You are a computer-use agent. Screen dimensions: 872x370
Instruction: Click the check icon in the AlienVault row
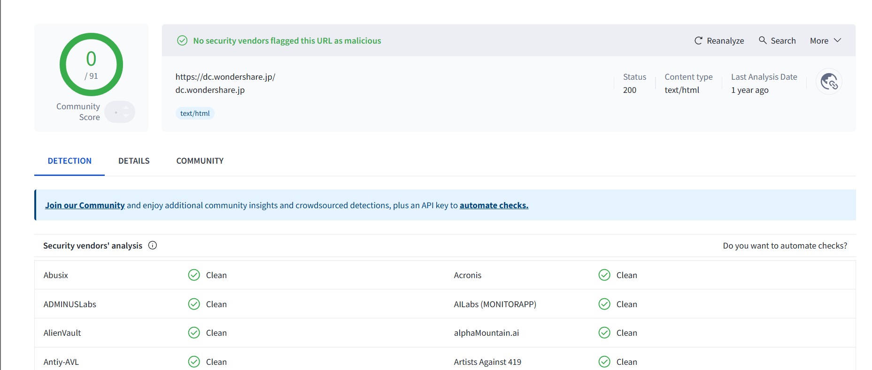tap(194, 332)
